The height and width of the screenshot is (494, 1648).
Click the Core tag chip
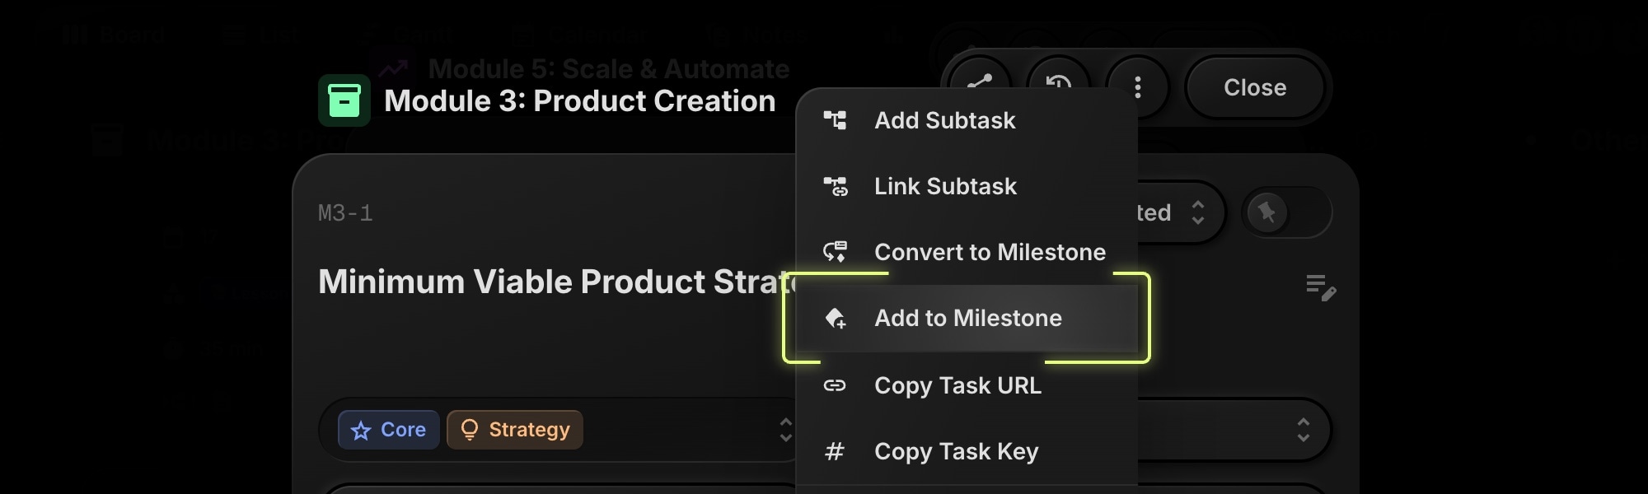388,430
